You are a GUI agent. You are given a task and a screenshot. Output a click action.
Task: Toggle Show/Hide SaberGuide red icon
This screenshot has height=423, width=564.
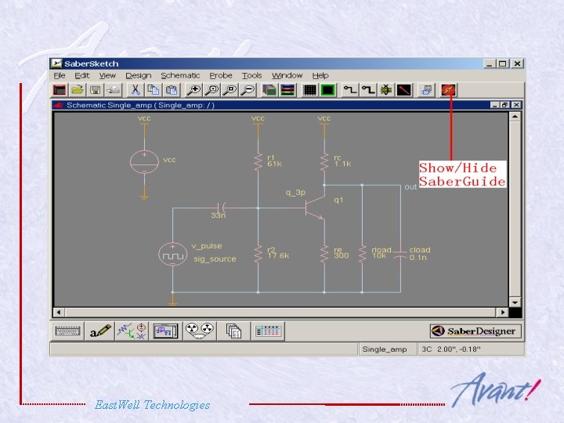tap(449, 90)
